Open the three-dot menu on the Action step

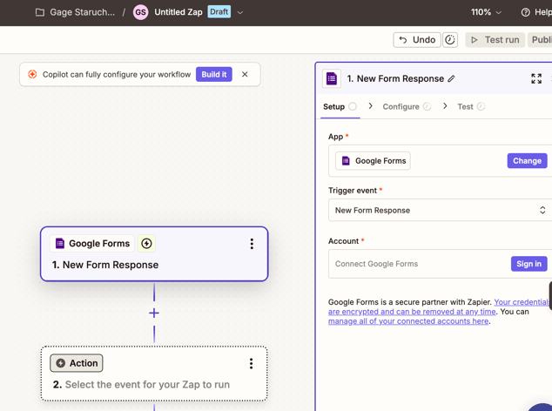tap(251, 363)
